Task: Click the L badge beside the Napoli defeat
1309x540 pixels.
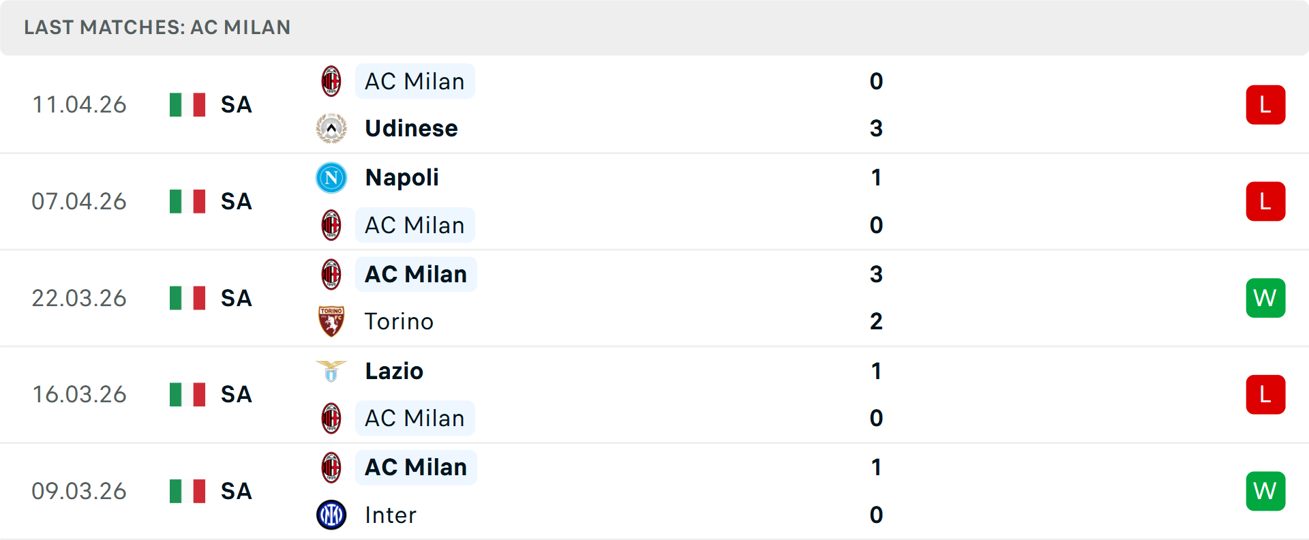Action: pyautogui.click(x=1265, y=201)
